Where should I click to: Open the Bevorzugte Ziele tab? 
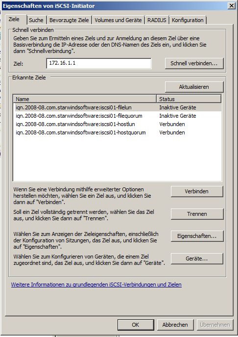(x=69, y=20)
